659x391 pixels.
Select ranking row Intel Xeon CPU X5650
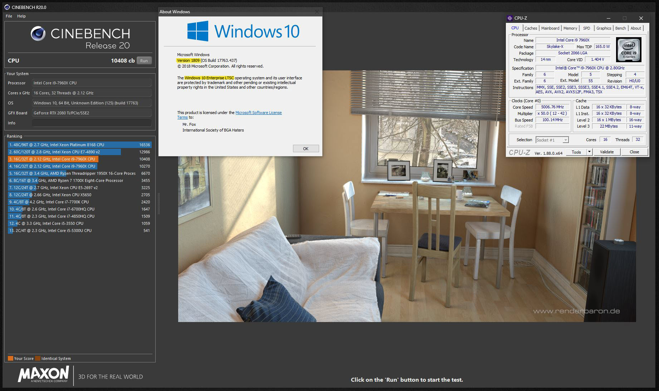click(x=79, y=195)
